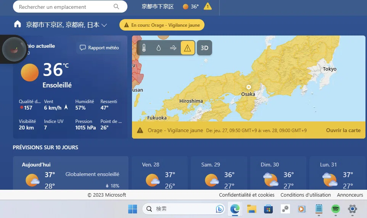Switch map to 3D view
The height and width of the screenshot is (218, 367).
204,48
